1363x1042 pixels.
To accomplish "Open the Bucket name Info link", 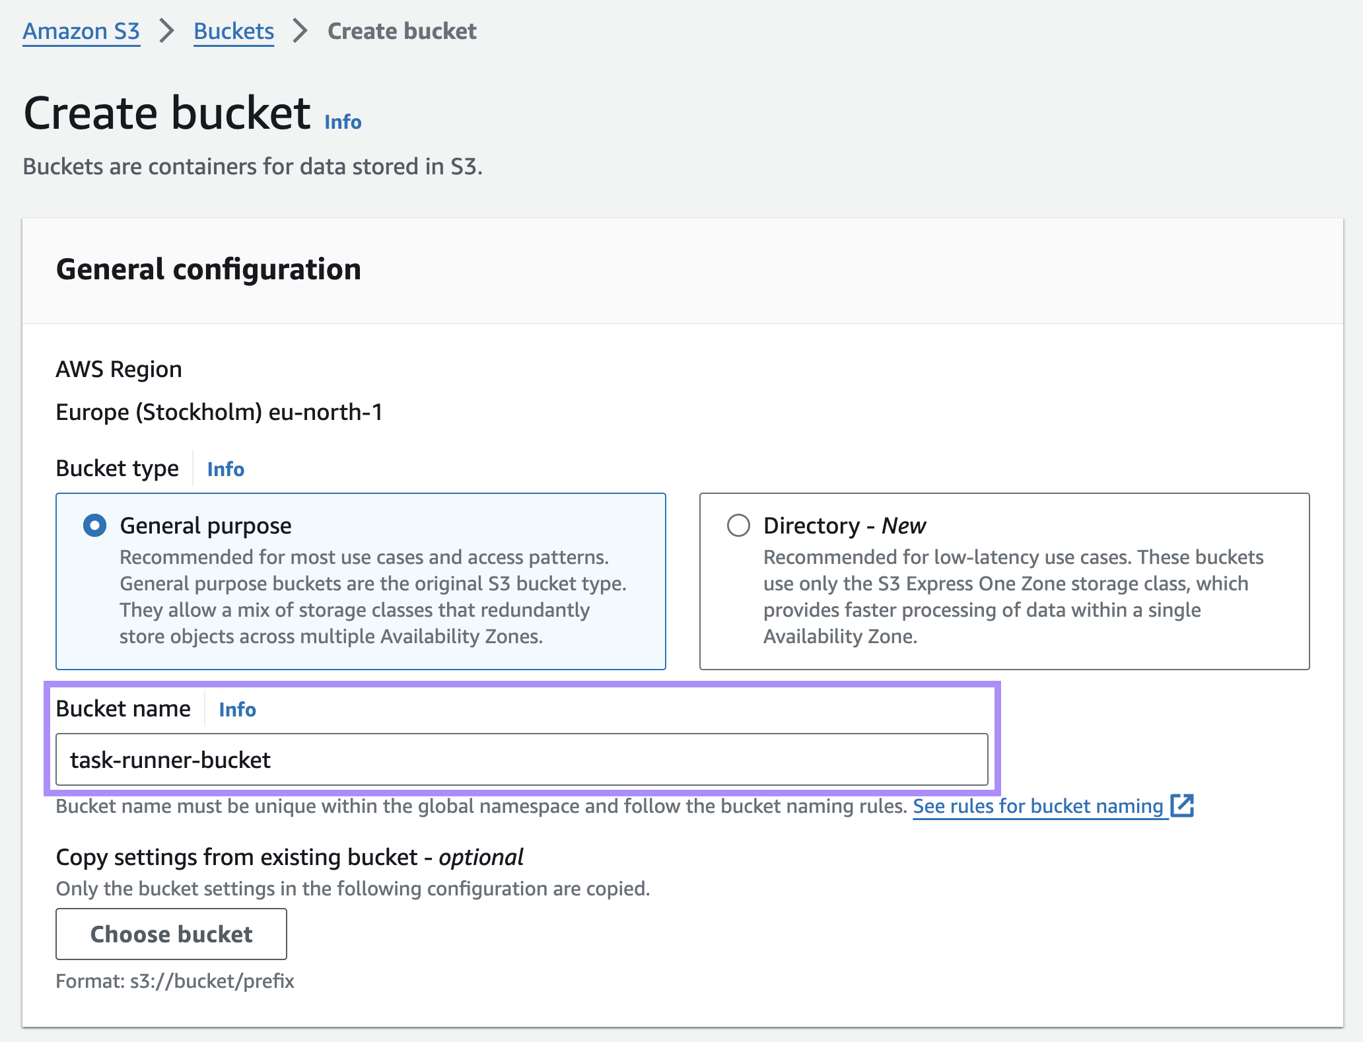I will (237, 709).
